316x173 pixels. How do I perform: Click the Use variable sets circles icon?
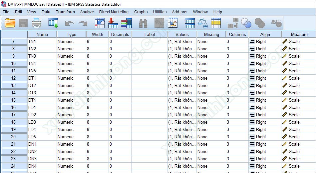pos(246,23)
